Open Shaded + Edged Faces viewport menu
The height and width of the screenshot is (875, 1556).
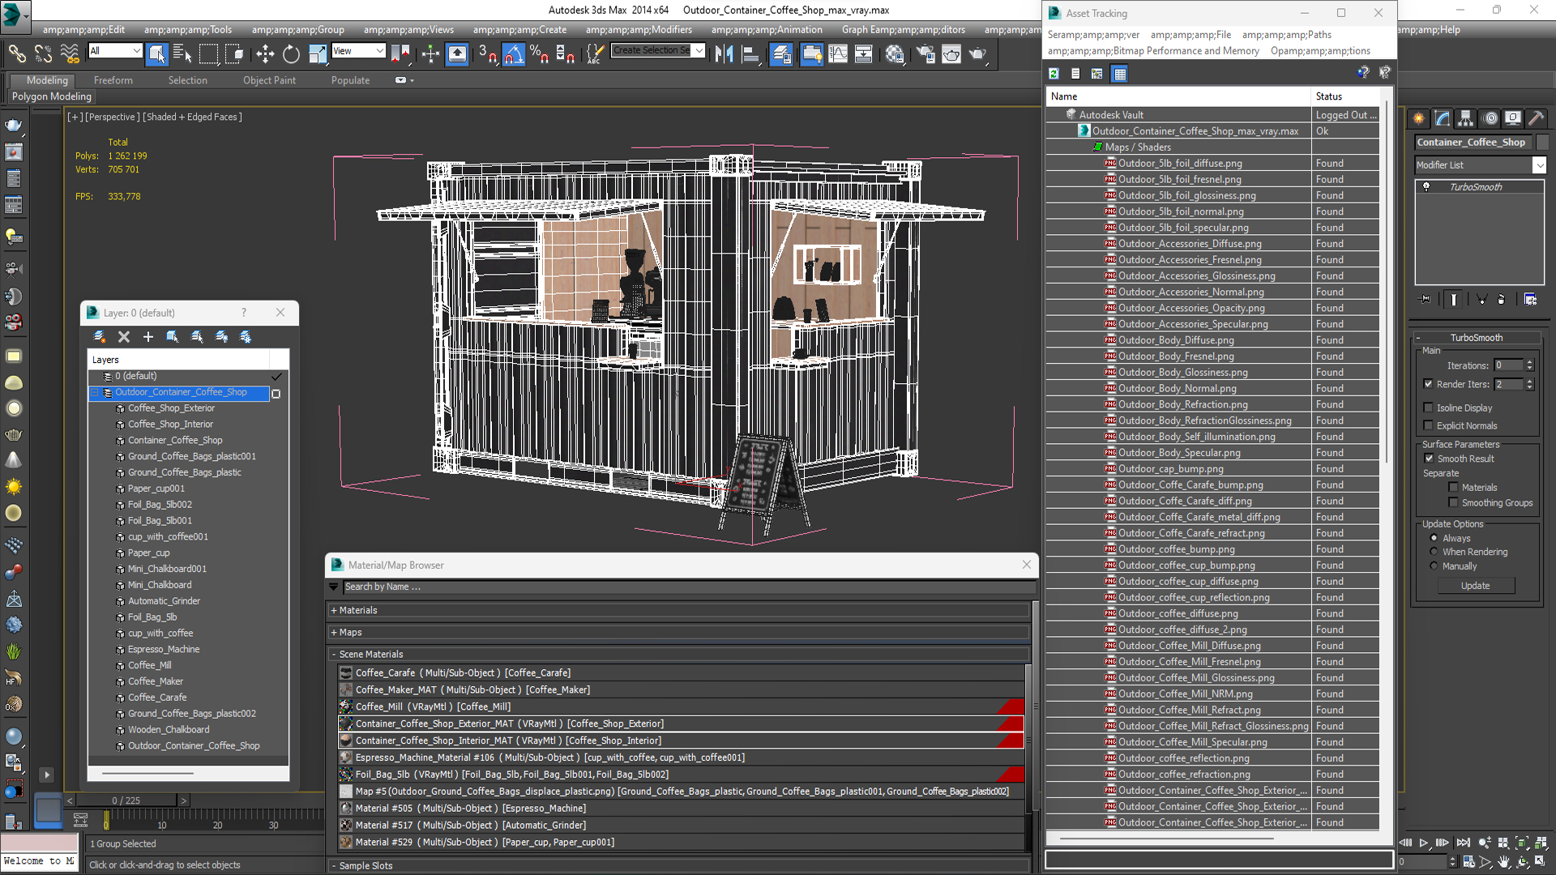click(x=192, y=117)
